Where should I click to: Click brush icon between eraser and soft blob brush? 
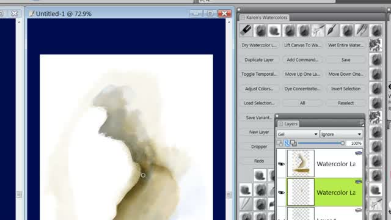coord(260,31)
